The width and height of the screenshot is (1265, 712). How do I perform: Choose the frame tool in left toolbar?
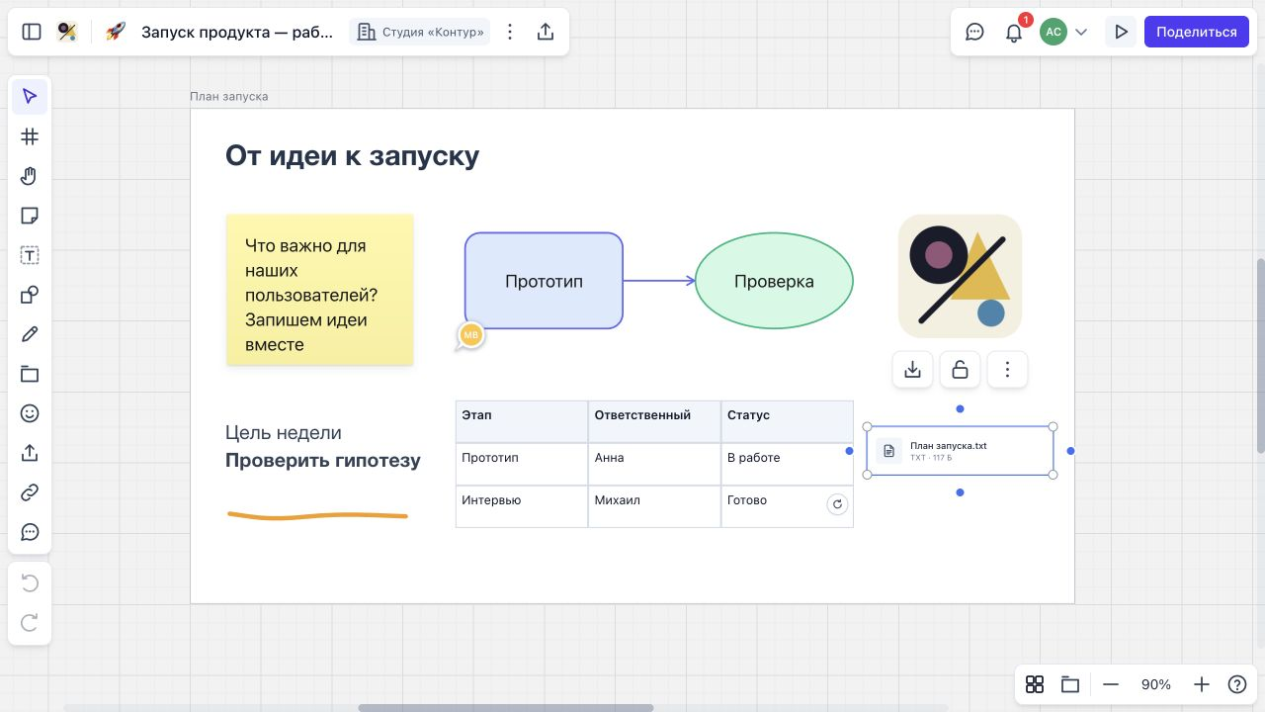30,136
